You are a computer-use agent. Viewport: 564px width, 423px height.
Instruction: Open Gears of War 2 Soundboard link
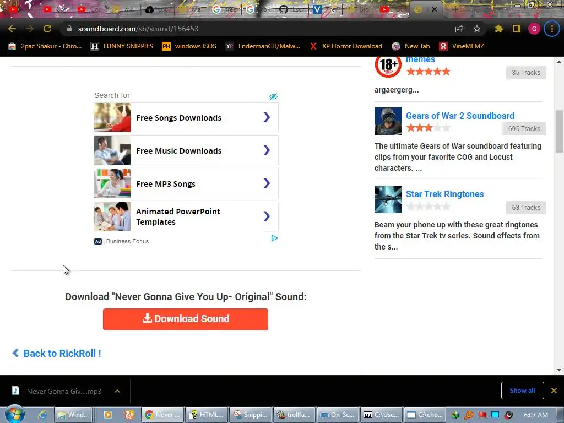(x=460, y=116)
